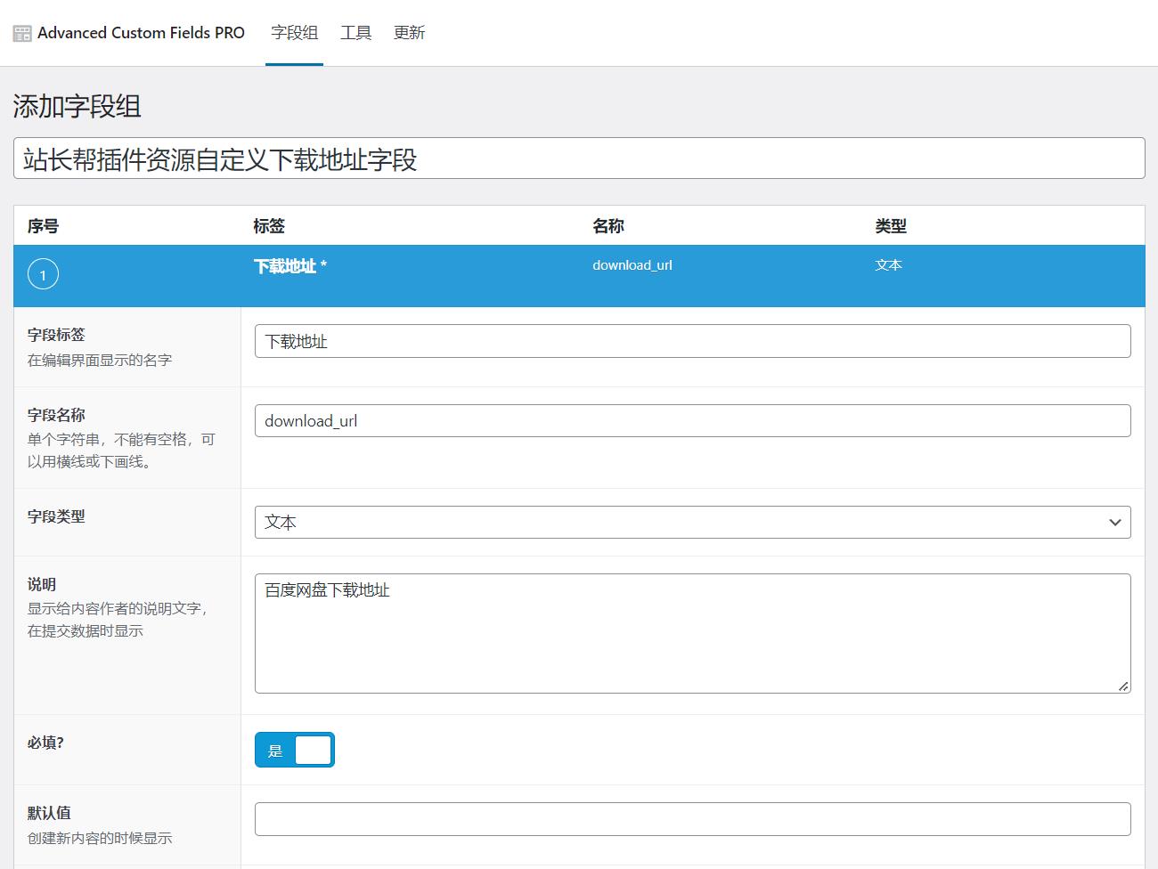This screenshot has height=869, width=1158.
Task: Focus the 字段名称 input containing download_url
Action: point(692,421)
